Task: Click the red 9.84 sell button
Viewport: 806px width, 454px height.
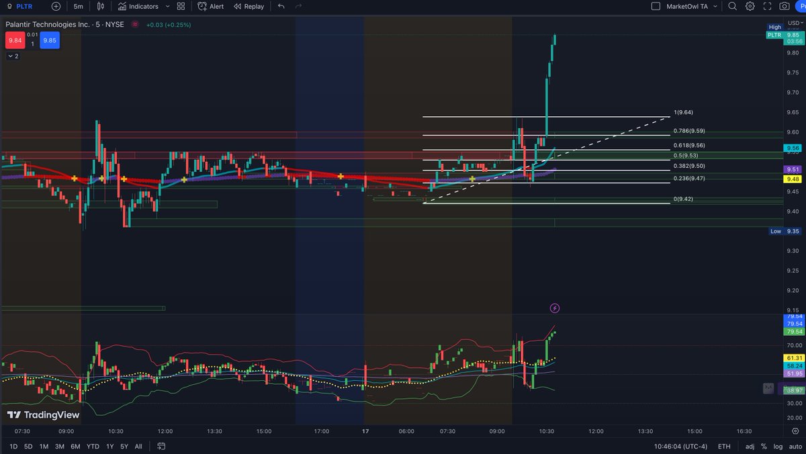Action: tap(15, 40)
